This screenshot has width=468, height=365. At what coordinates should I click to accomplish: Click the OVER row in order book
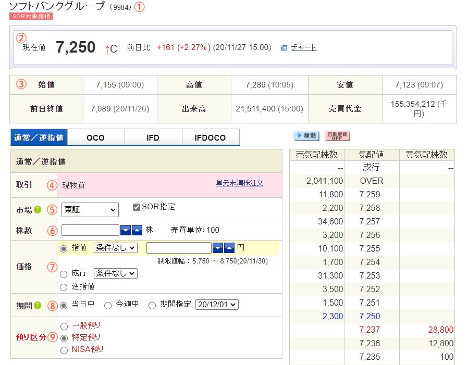pyautogui.click(x=372, y=181)
